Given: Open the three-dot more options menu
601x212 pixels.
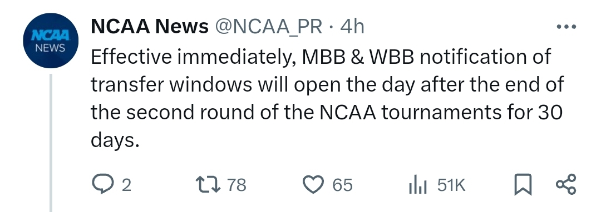Looking at the screenshot, I should (566, 27).
